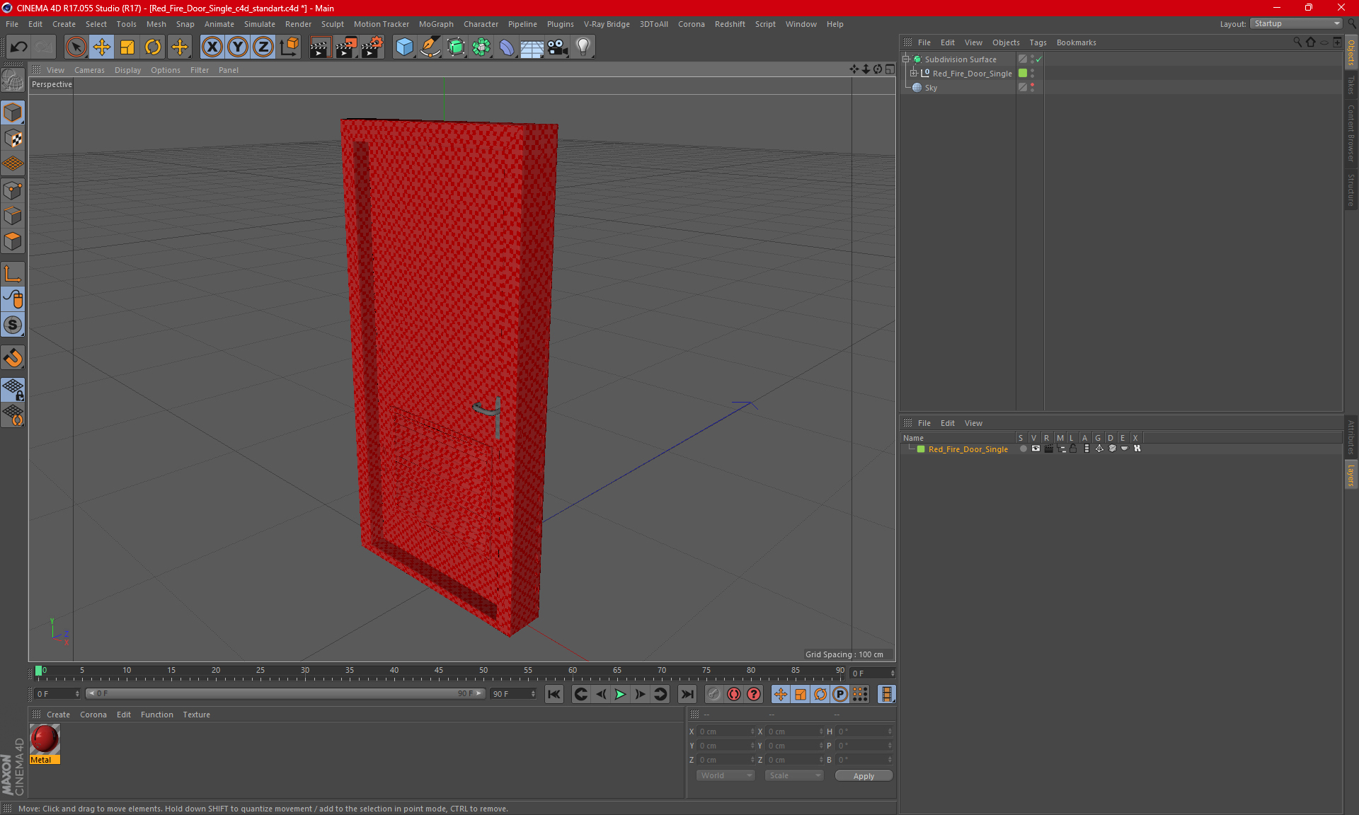Add a Light object
The image size is (1359, 815).
point(583,47)
